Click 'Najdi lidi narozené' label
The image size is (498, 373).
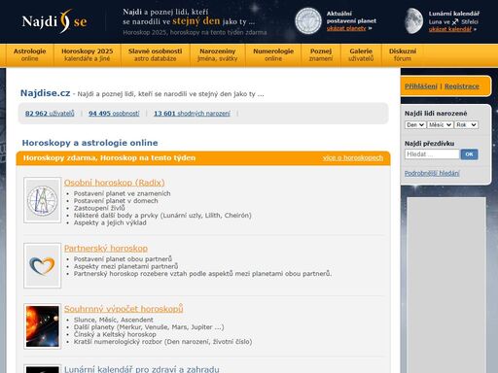click(436, 114)
